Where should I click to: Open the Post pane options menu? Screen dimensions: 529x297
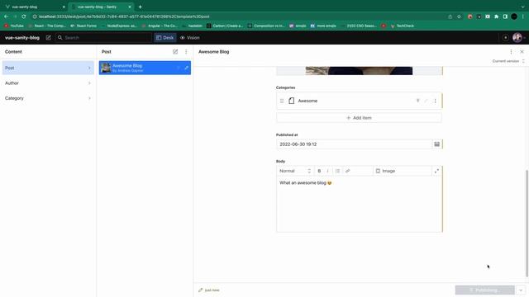tap(186, 51)
